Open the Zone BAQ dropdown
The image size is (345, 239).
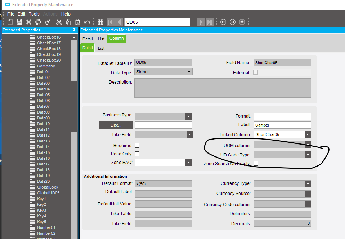tap(189, 163)
